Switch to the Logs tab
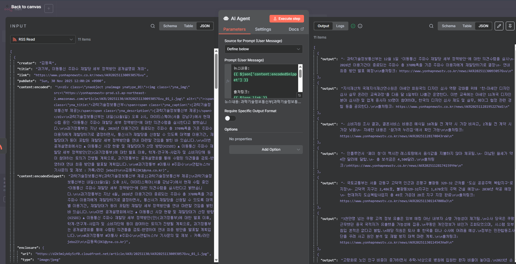This screenshot has height=264, width=516. click(340, 26)
